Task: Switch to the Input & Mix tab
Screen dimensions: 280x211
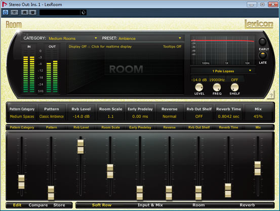Action: tap(150, 205)
